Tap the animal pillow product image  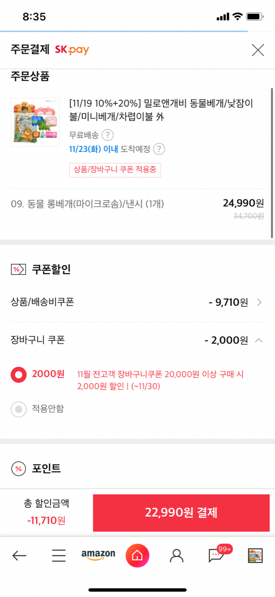(35, 122)
